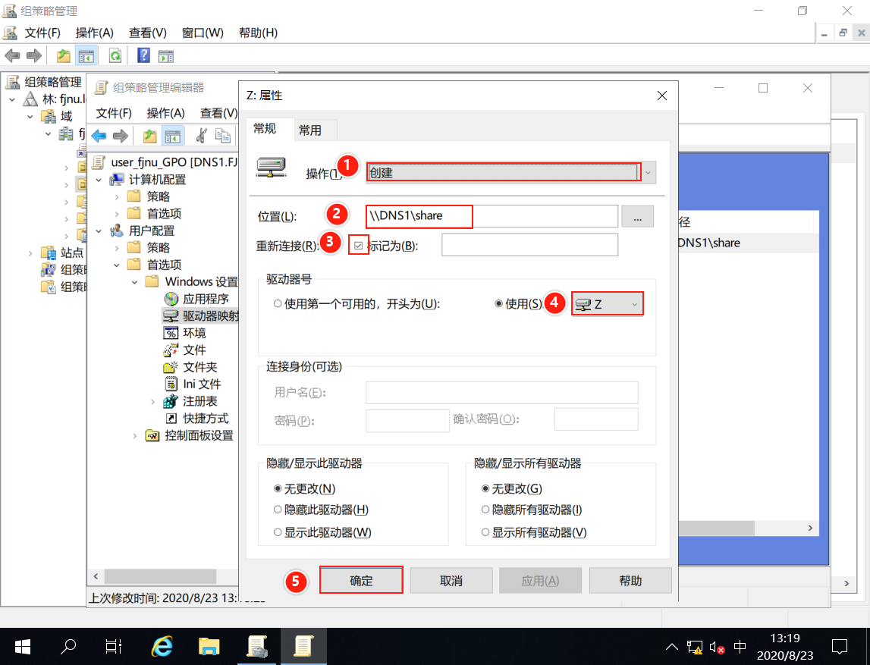Open the 应用程序 settings node
This screenshot has width=870, height=665.
coord(203,299)
